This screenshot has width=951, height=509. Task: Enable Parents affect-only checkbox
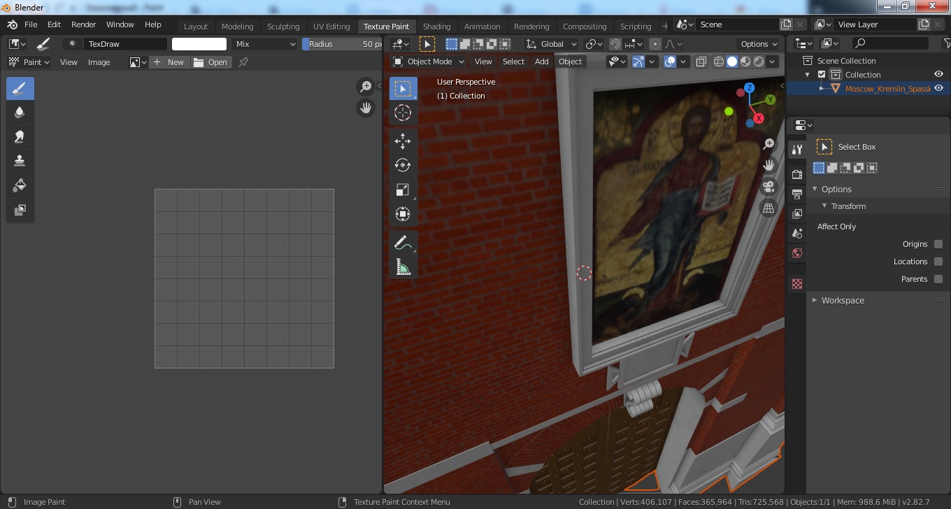pos(938,279)
